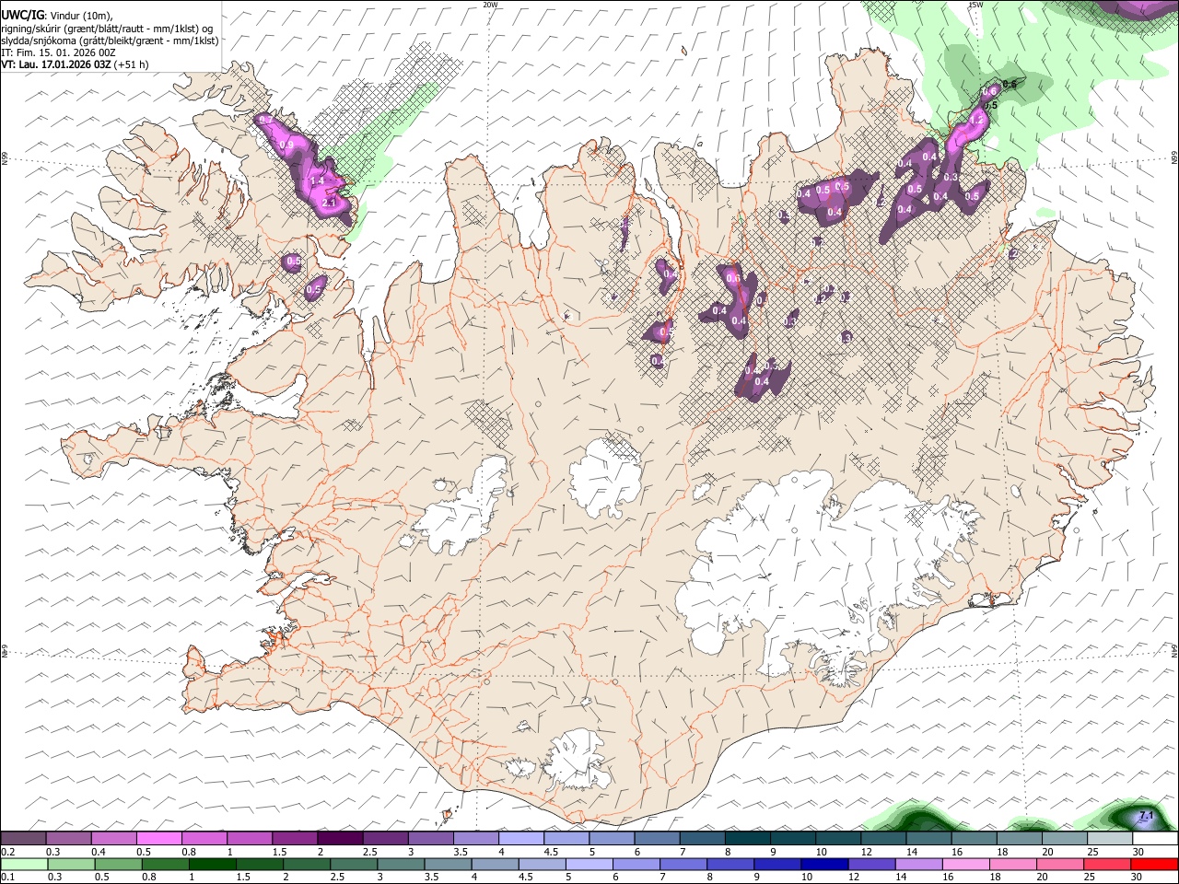The width and height of the screenshot is (1179, 884).
Task: Pick the upper legend swatch labeled 3
Action: (430, 838)
